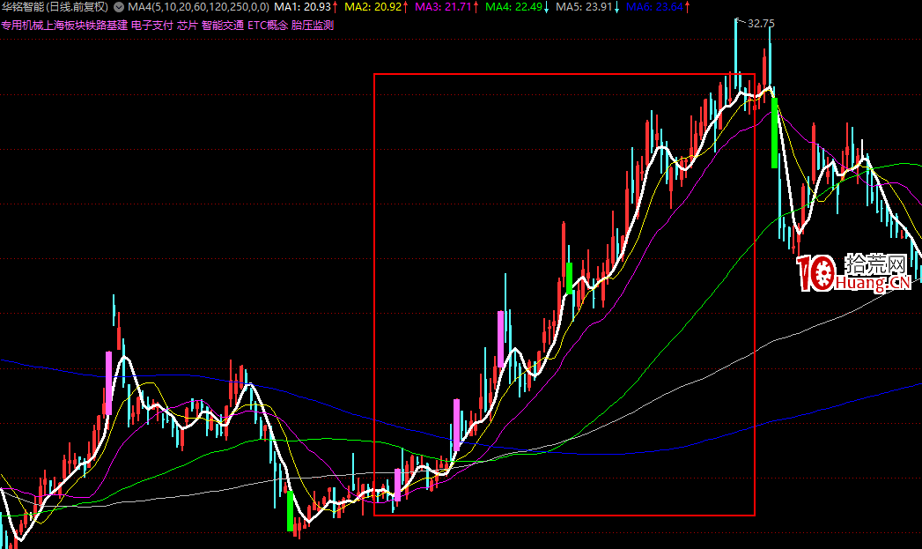
Task: Click the green MA4: 22.49 value
Action: pos(514,7)
